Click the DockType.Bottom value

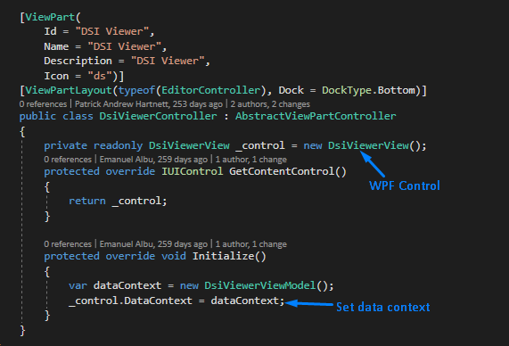pos(368,90)
